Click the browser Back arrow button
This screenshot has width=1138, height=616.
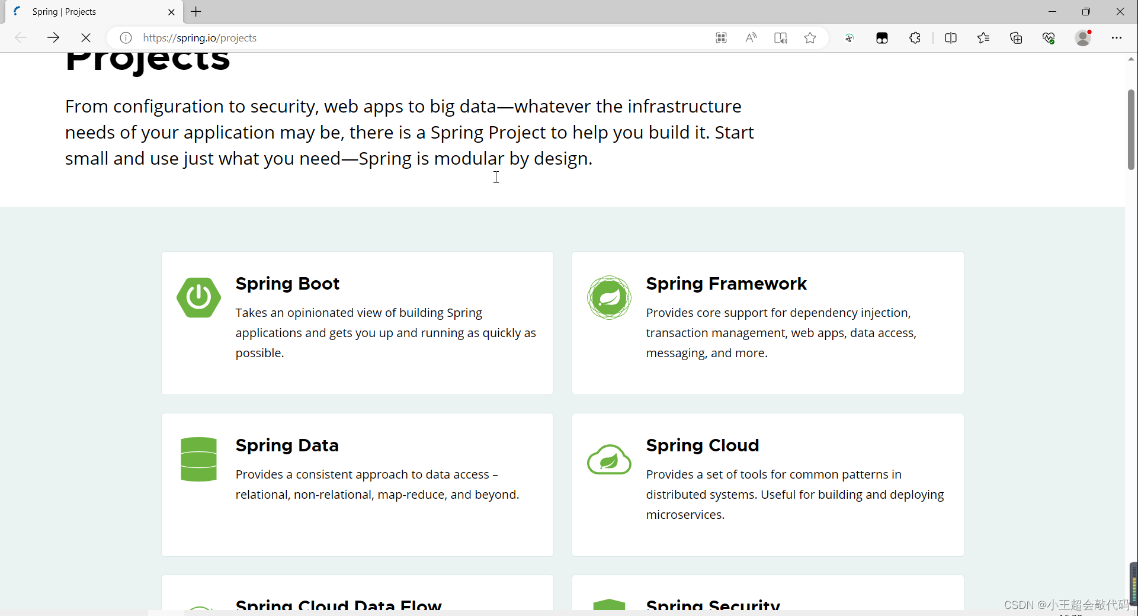coord(21,38)
